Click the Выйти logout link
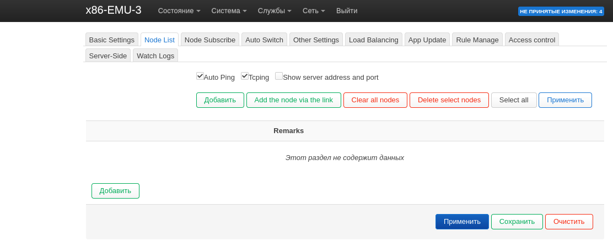The height and width of the screenshot is (247, 613). [347, 10]
